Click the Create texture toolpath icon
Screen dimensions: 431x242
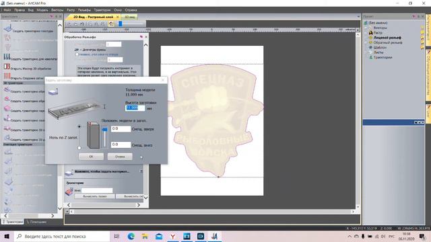8,28
